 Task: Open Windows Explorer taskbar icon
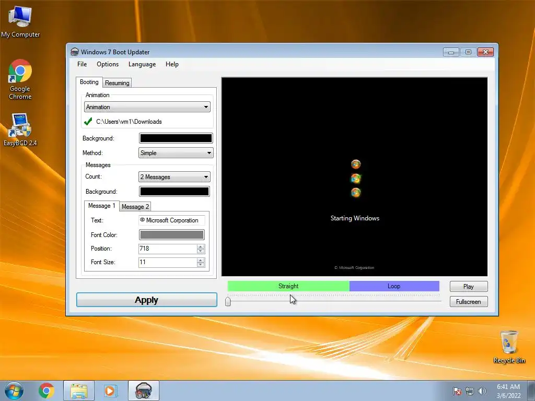[x=79, y=391]
